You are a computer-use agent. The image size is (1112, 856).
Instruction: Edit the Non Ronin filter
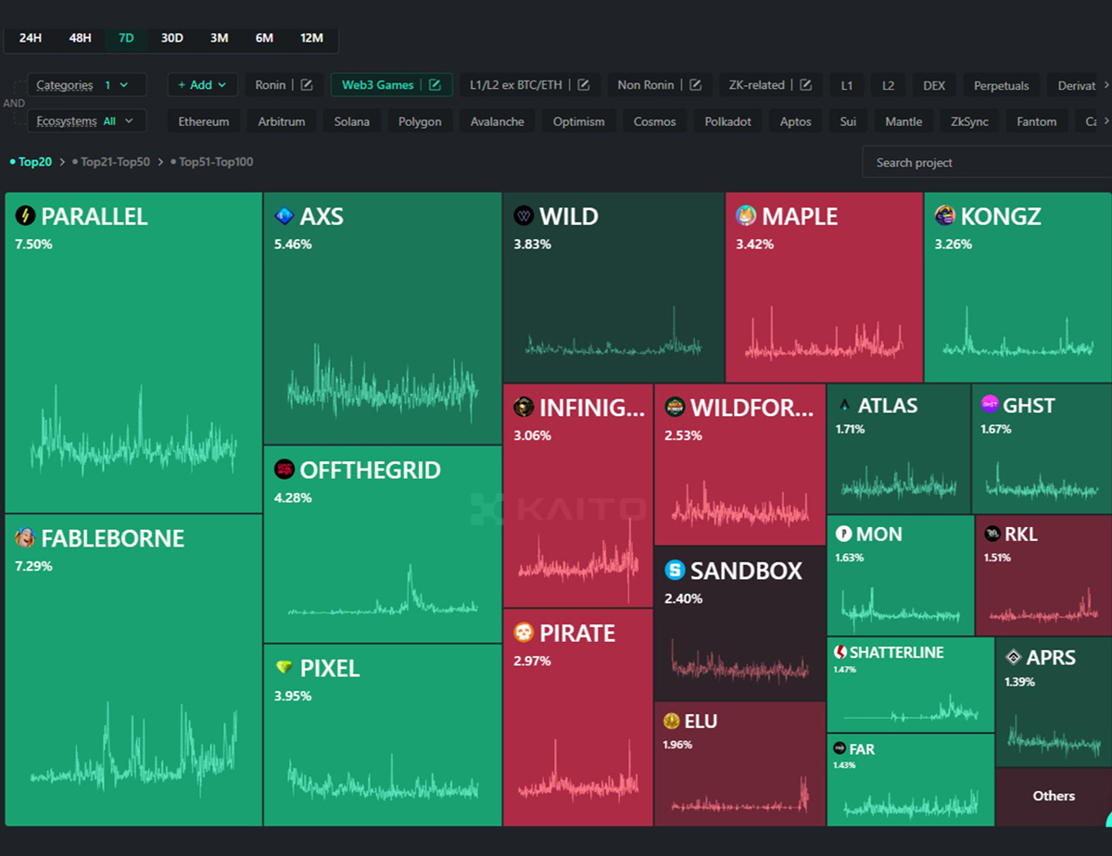click(x=695, y=85)
